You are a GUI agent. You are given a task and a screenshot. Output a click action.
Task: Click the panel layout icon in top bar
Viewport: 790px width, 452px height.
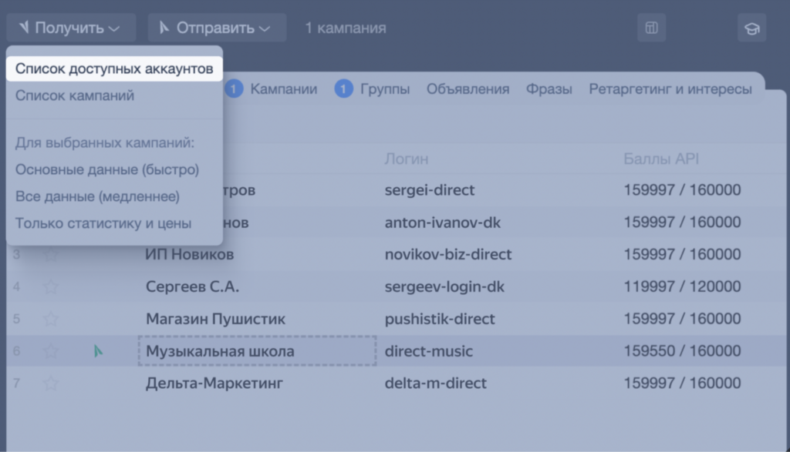(x=651, y=28)
